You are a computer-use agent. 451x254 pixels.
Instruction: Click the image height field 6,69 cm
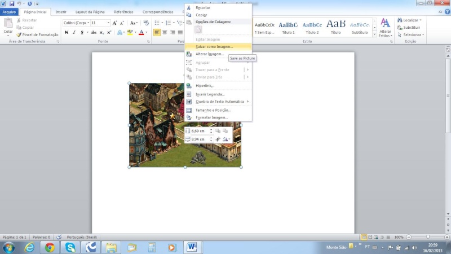tap(201, 131)
